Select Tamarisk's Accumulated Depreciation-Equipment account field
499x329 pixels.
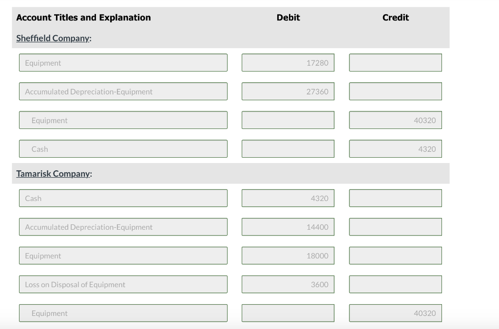pyautogui.click(x=123, y=227)
